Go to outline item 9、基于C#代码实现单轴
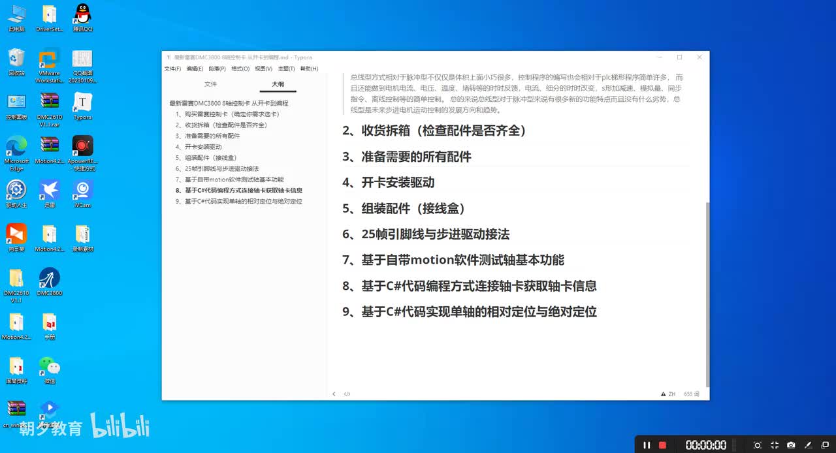 238,202
